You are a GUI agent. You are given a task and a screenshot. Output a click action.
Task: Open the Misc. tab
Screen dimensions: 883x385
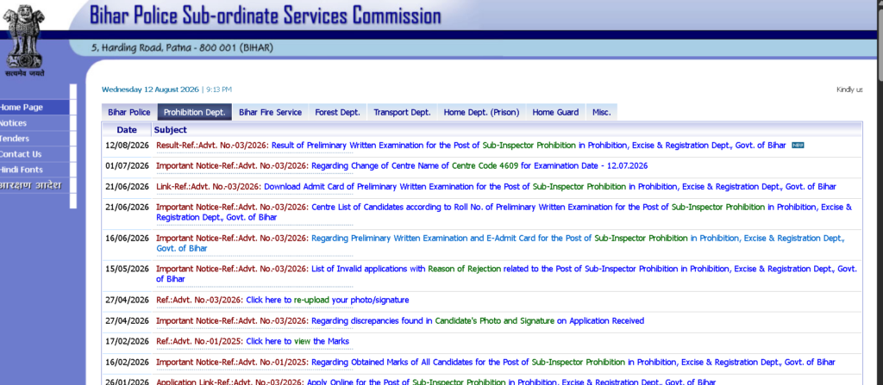pos(601,112)
